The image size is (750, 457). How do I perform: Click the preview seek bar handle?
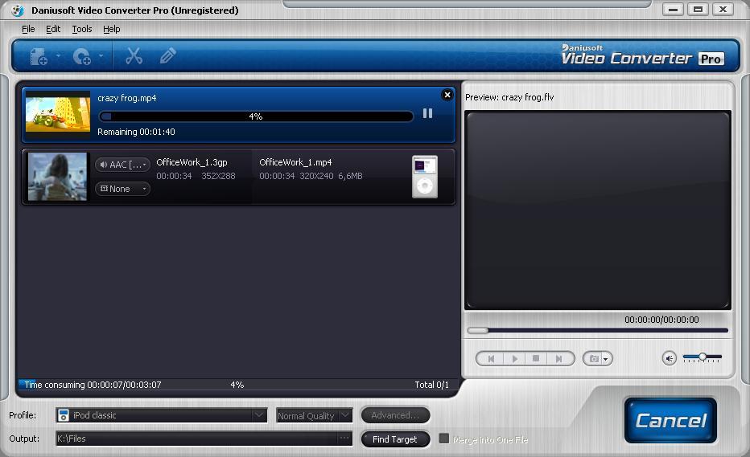(478, 330)
